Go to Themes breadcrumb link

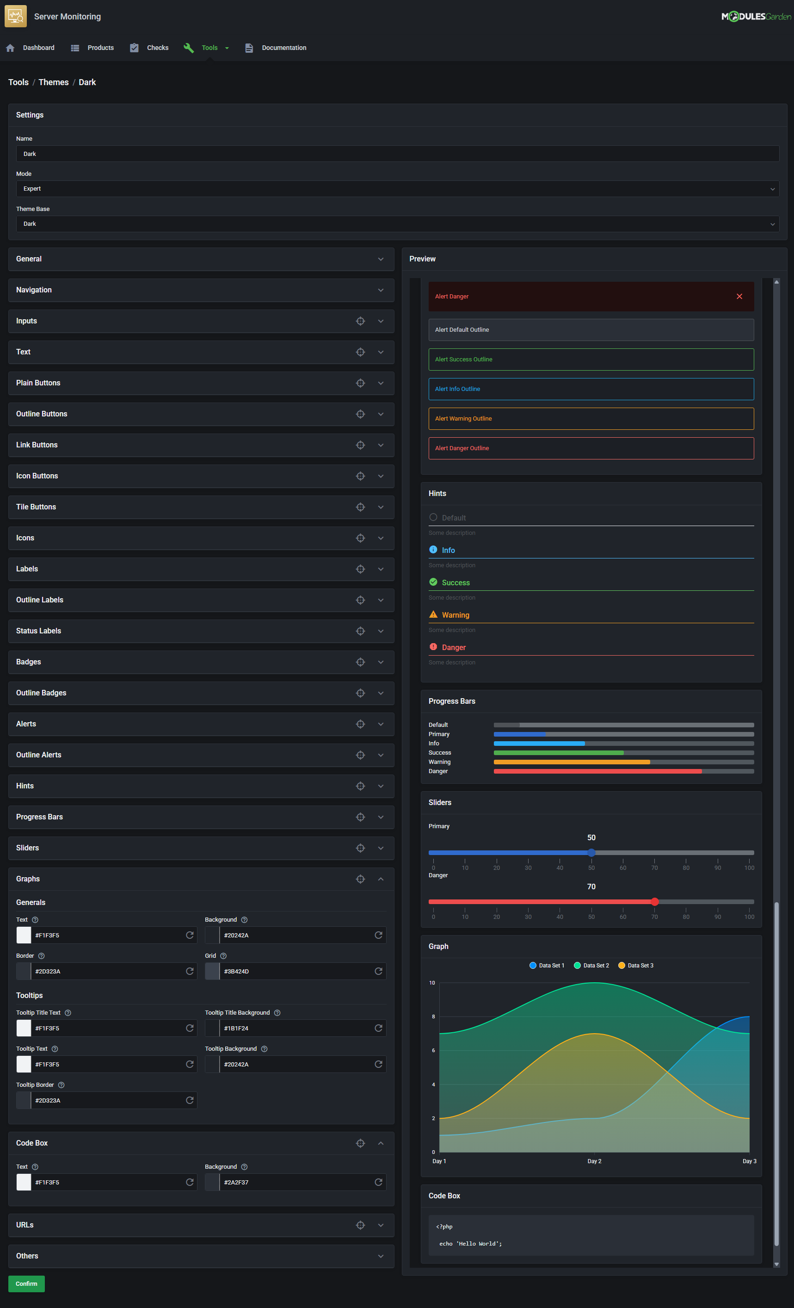pyautogui.click(x=54, y=82)
